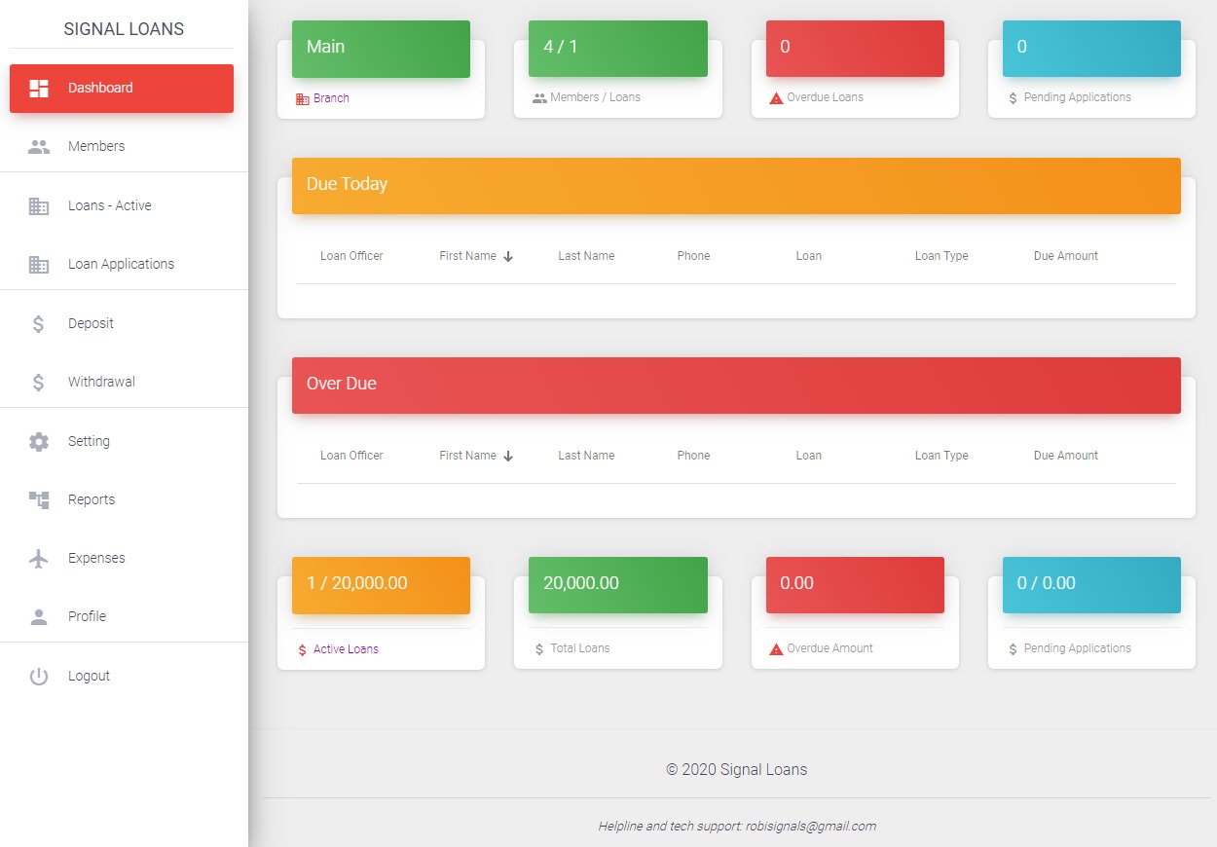
Task: Sort Over Due table by First Name arrow
Action: [x=508, y=457]
